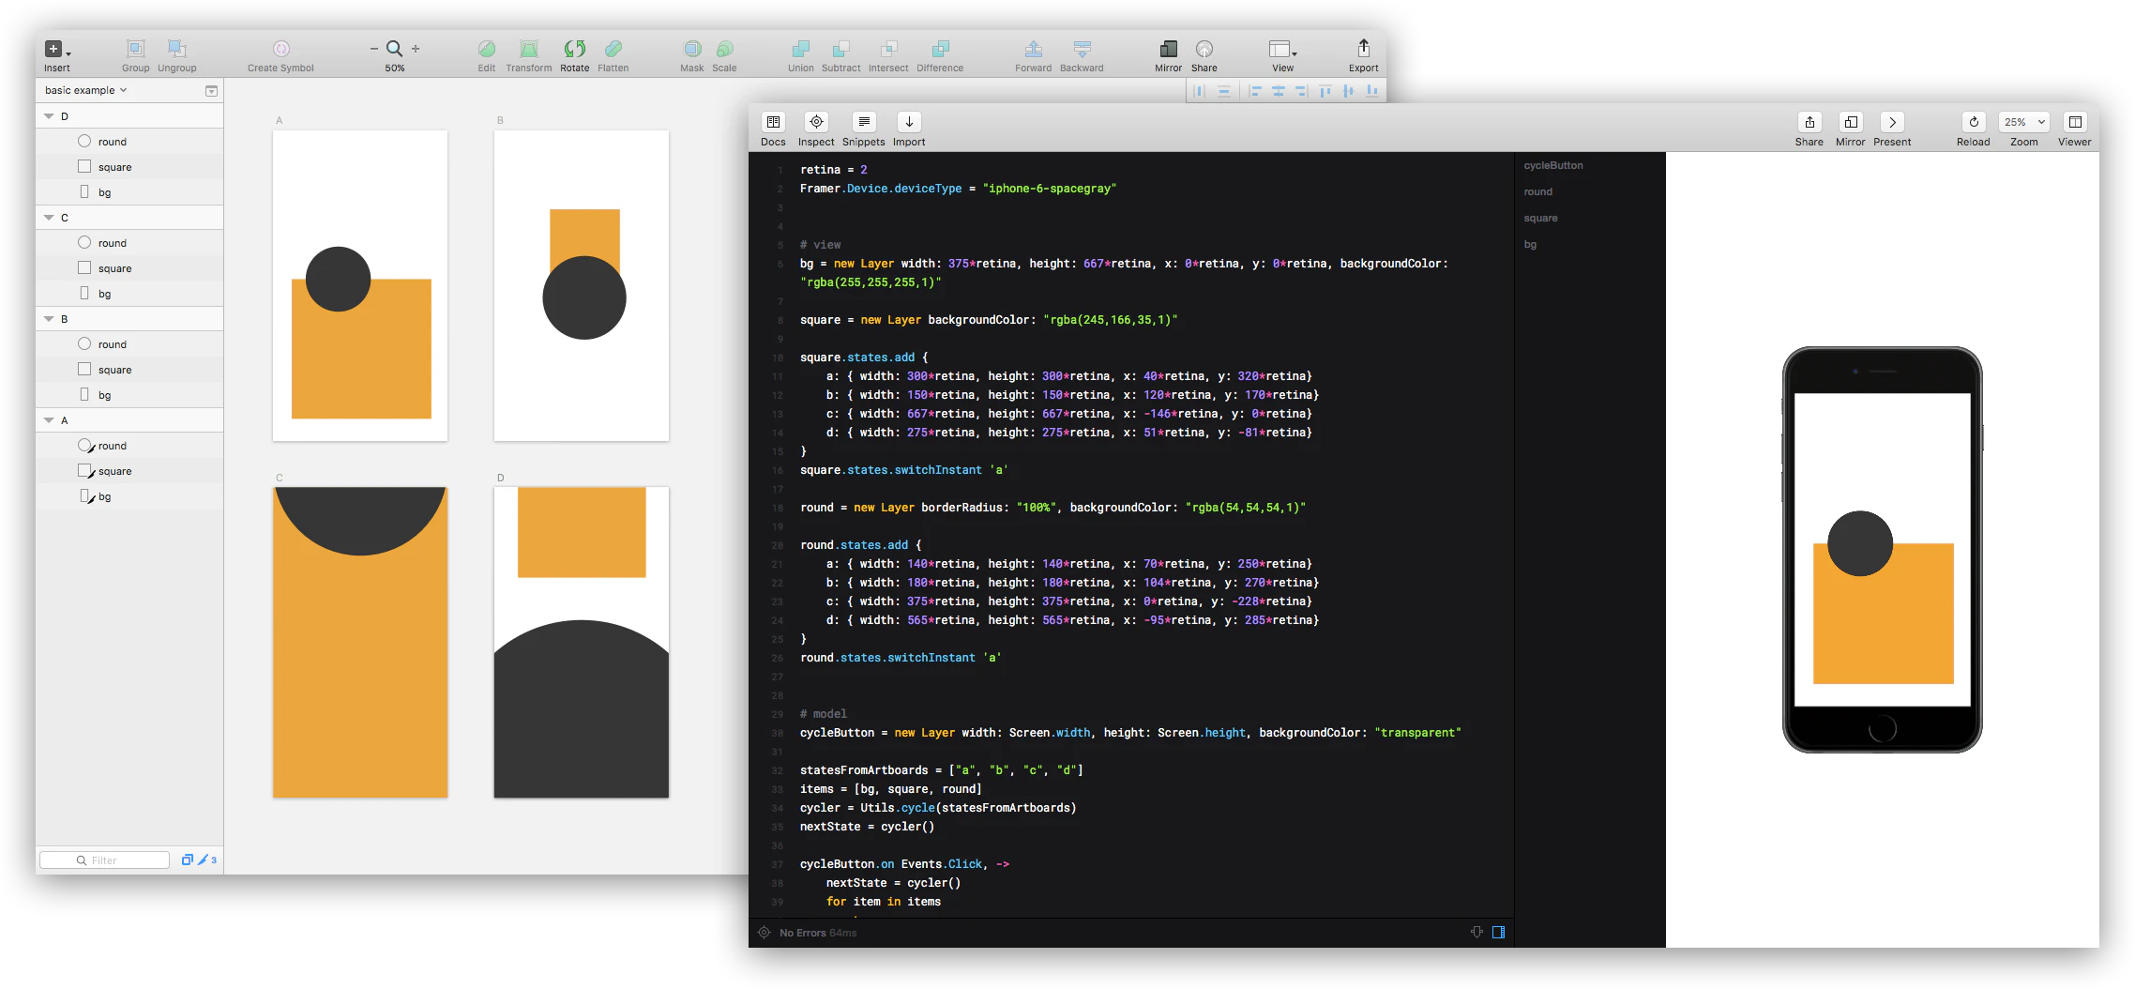
Task: Activate Inspect in Framer
Action: click(815, 123)
